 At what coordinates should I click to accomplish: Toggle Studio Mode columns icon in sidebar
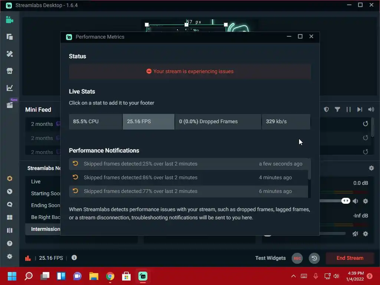[9, 230]
